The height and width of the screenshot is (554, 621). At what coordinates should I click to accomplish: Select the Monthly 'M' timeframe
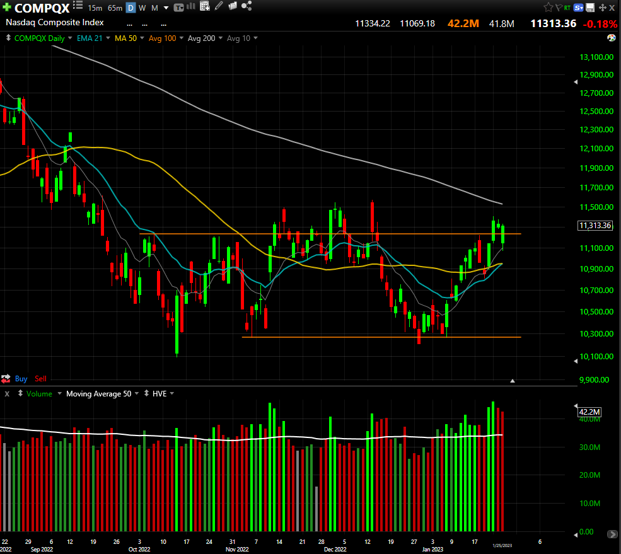(x=155, y=8)
